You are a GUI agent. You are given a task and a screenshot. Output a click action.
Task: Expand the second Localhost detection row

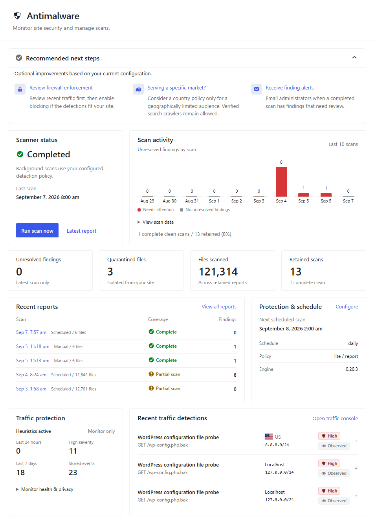point(356,469)
